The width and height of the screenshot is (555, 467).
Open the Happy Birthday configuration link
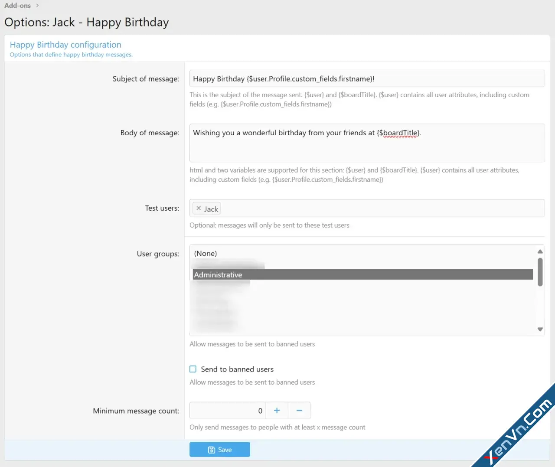(65, 45)
